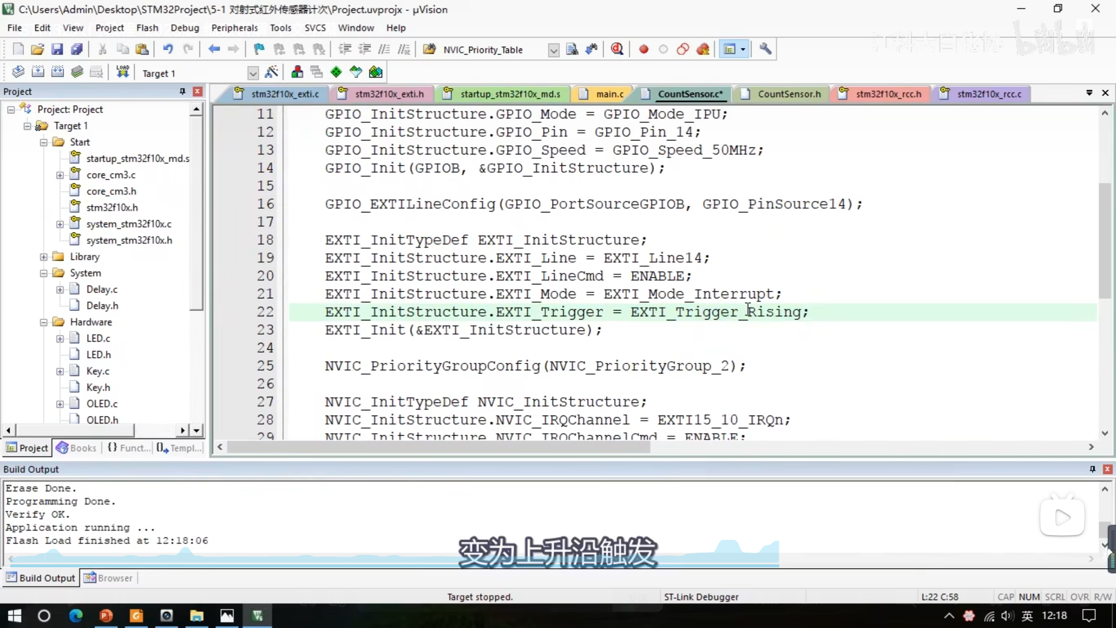The width and height of the screenshot is (1116, 628).
Task: Click the Start/Stop Debug Session icon
Action: (616, 49)
